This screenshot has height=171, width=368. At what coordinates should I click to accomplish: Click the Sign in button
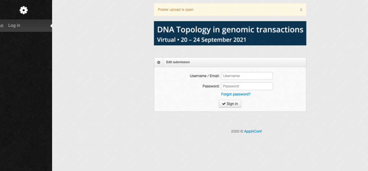[230, 104]
